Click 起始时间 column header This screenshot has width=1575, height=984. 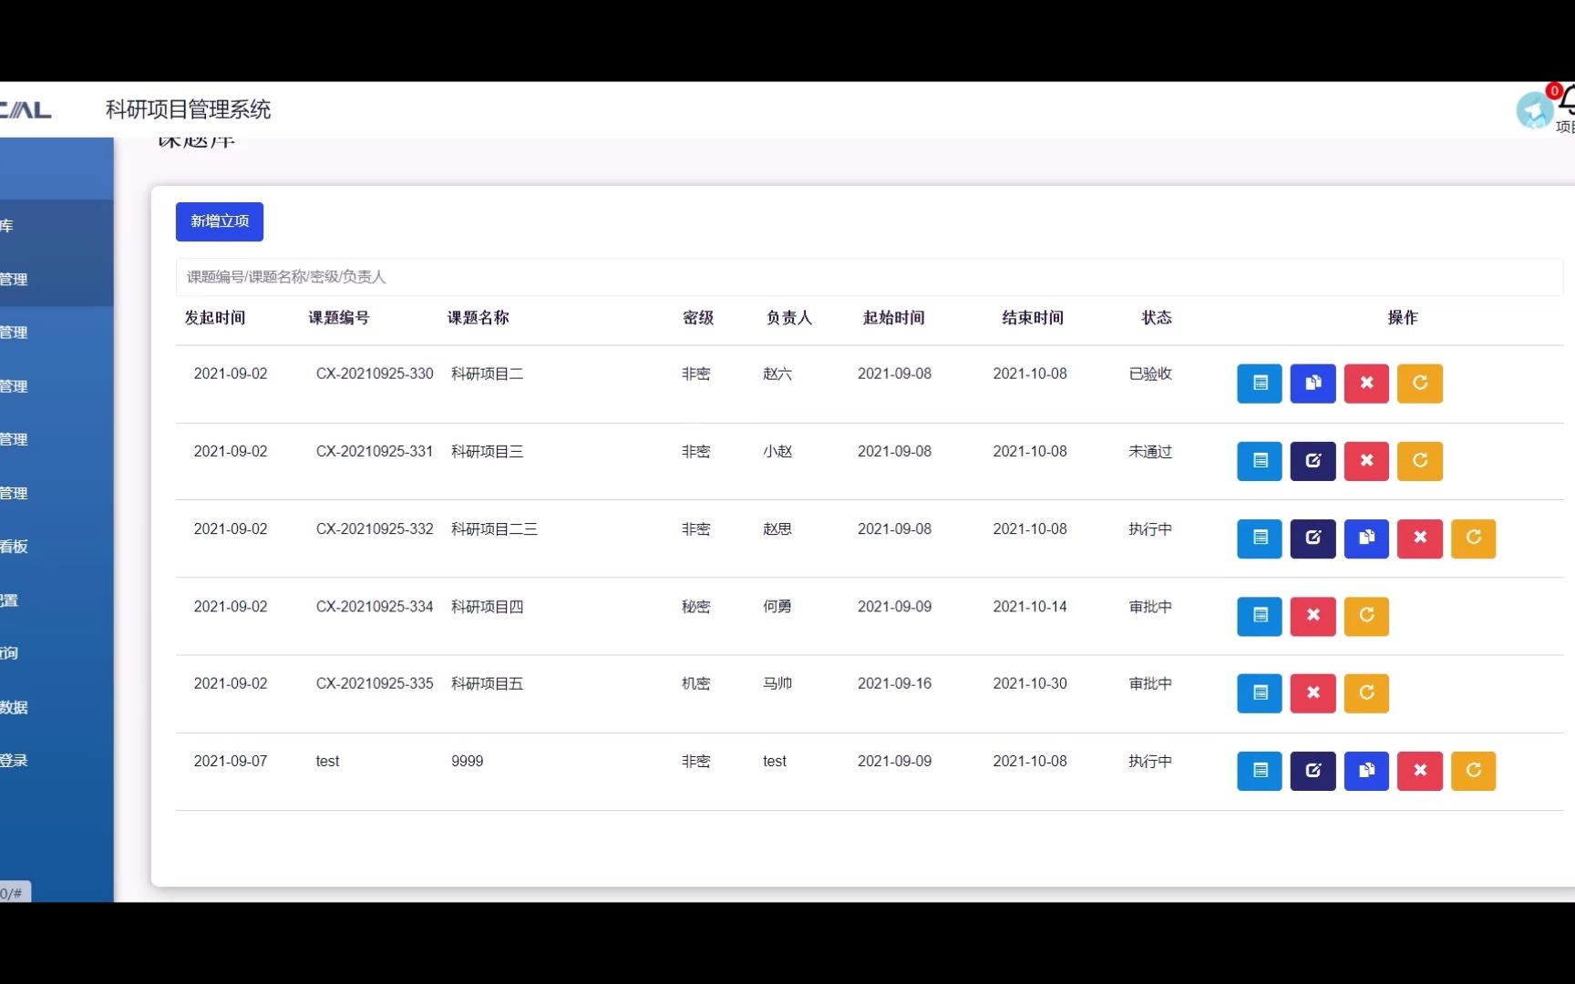coord(894,318)
